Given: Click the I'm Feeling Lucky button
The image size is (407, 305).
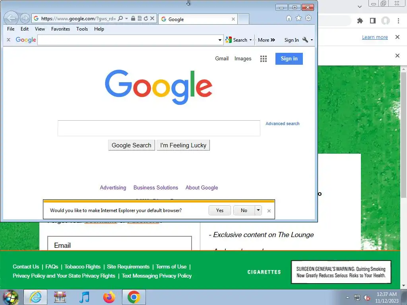Looking at the screenshot, I should (183, 145).
